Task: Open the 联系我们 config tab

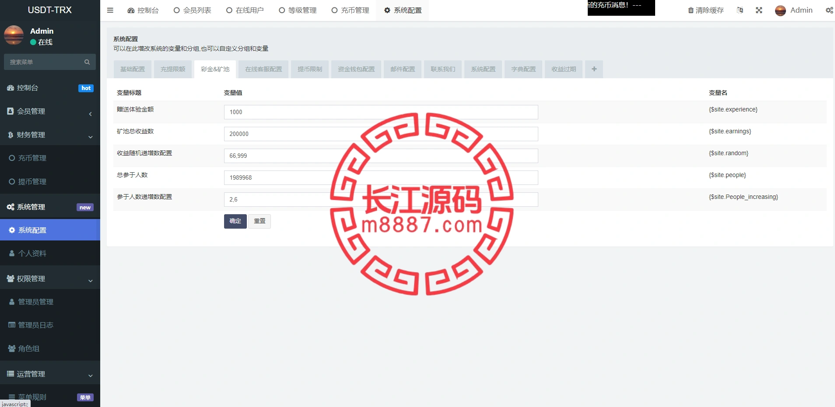Action: tap(443, 69)
